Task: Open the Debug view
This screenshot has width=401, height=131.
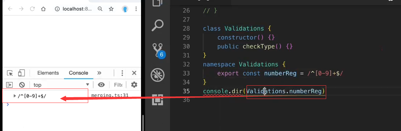Action: [x=158, y=75]
